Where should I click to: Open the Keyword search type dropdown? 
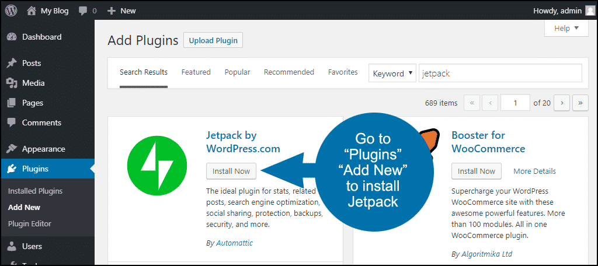[x=392, y=73]
